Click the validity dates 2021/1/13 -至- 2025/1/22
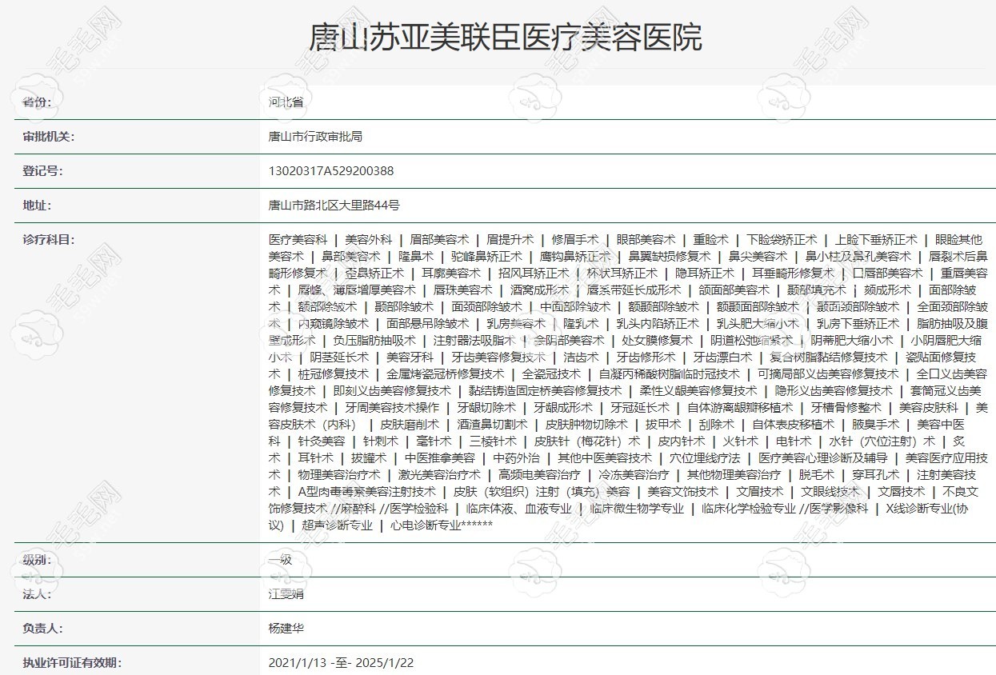Screen dimensions: 996x675 click(342, 663)
